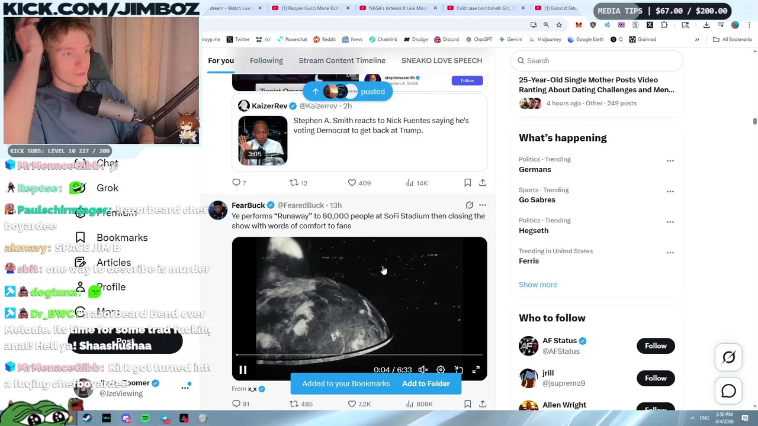758x426 pixels.
Task: Search X using the Search field
Action: (x=597, y=60)
